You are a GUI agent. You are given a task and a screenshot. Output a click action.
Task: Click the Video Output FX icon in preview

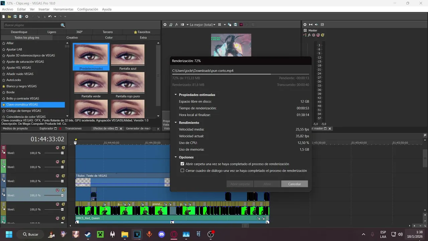(x=177, y=24)
